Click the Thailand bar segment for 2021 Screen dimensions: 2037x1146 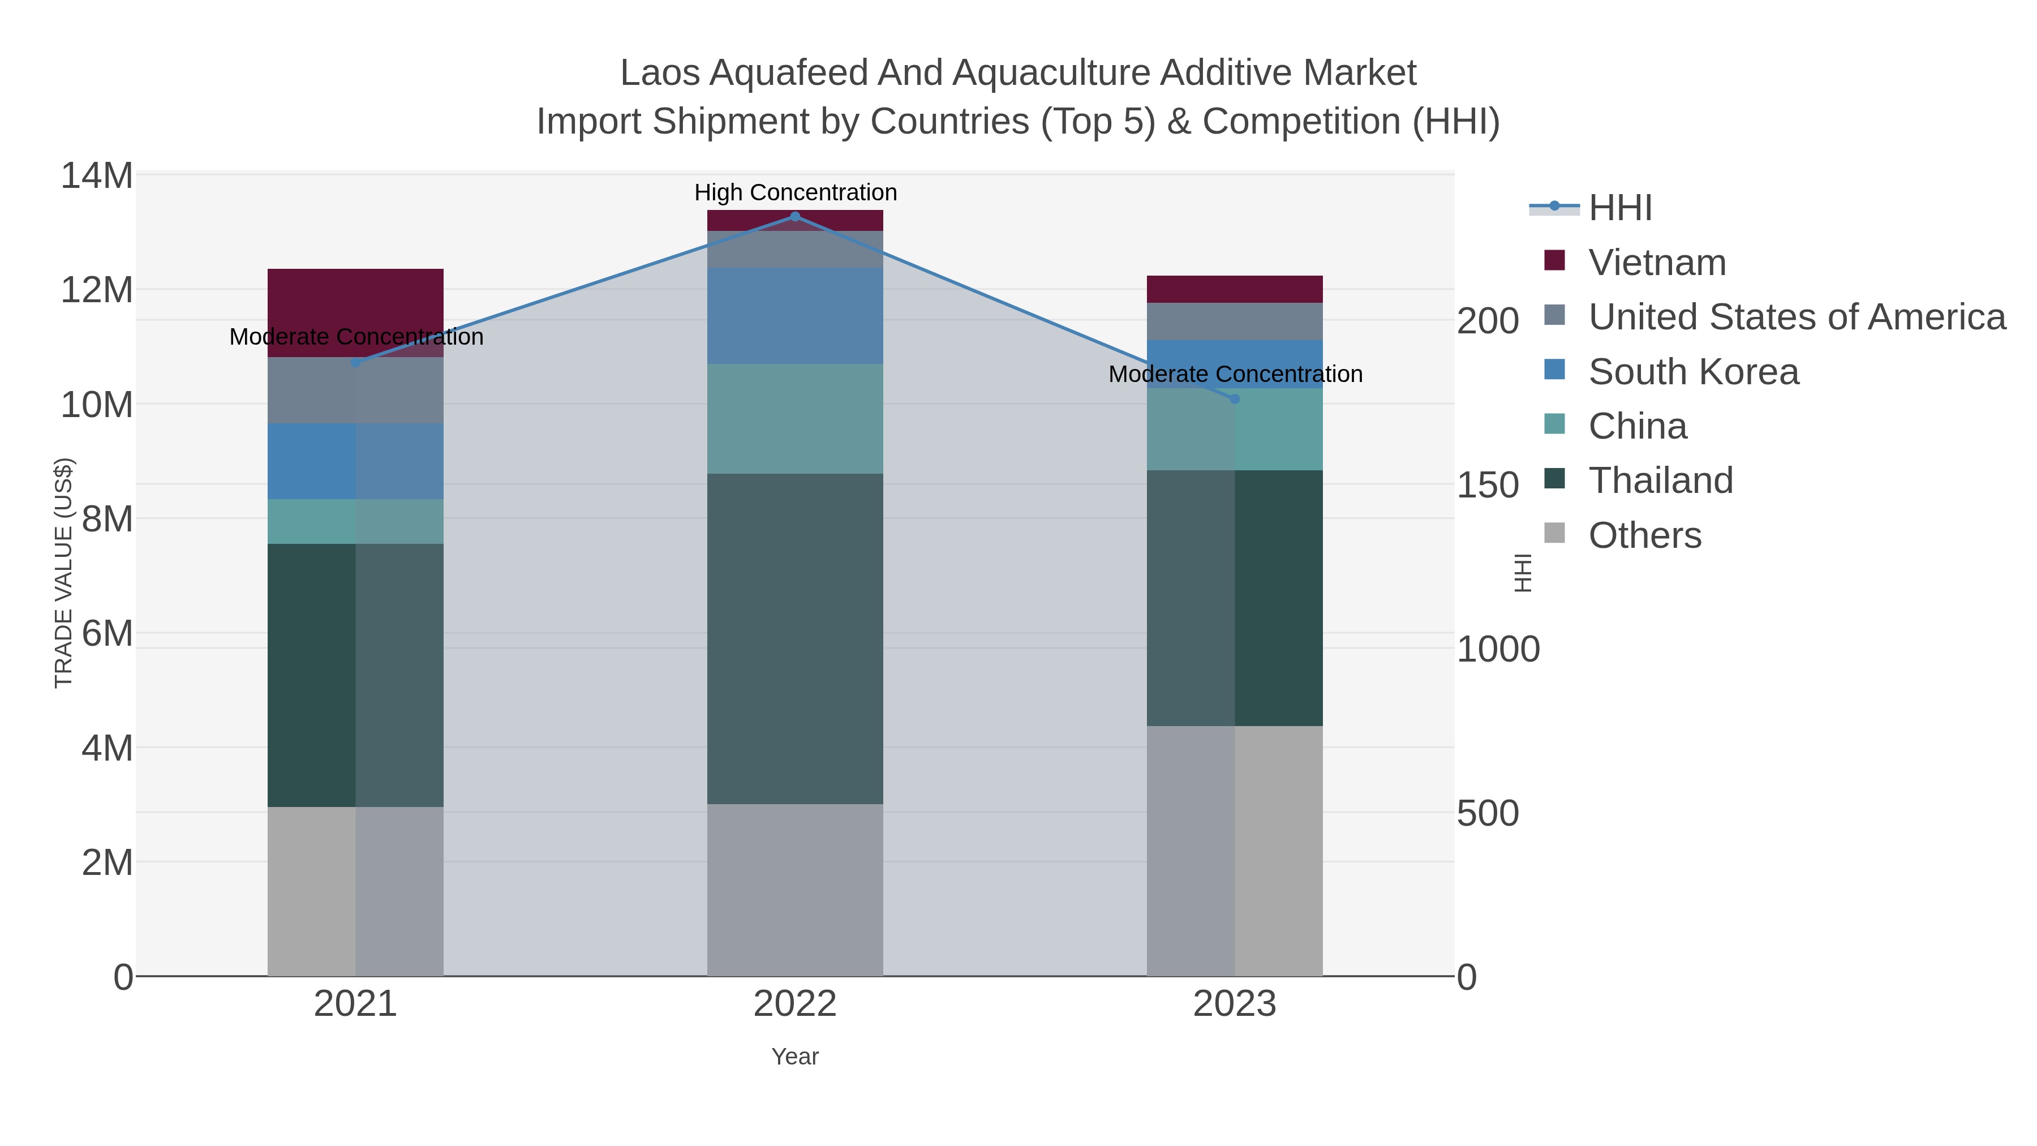pyautogui.click(x=356, y=675)
